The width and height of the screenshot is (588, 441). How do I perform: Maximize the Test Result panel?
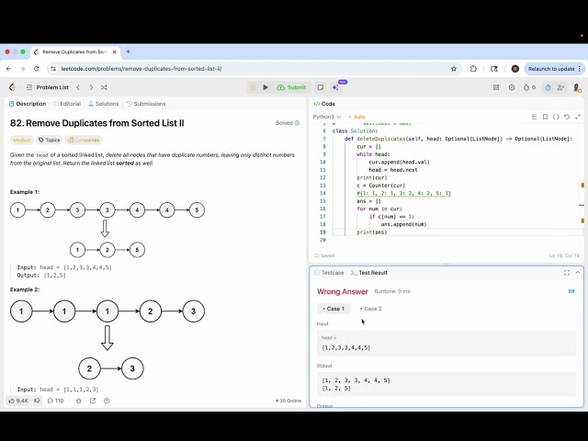pyautogui.click(x=567, y=273)
